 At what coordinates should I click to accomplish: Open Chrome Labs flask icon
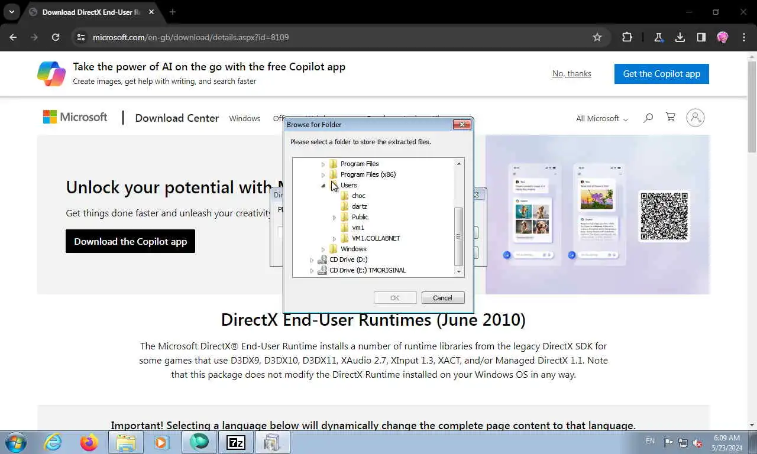click(658, 37)
